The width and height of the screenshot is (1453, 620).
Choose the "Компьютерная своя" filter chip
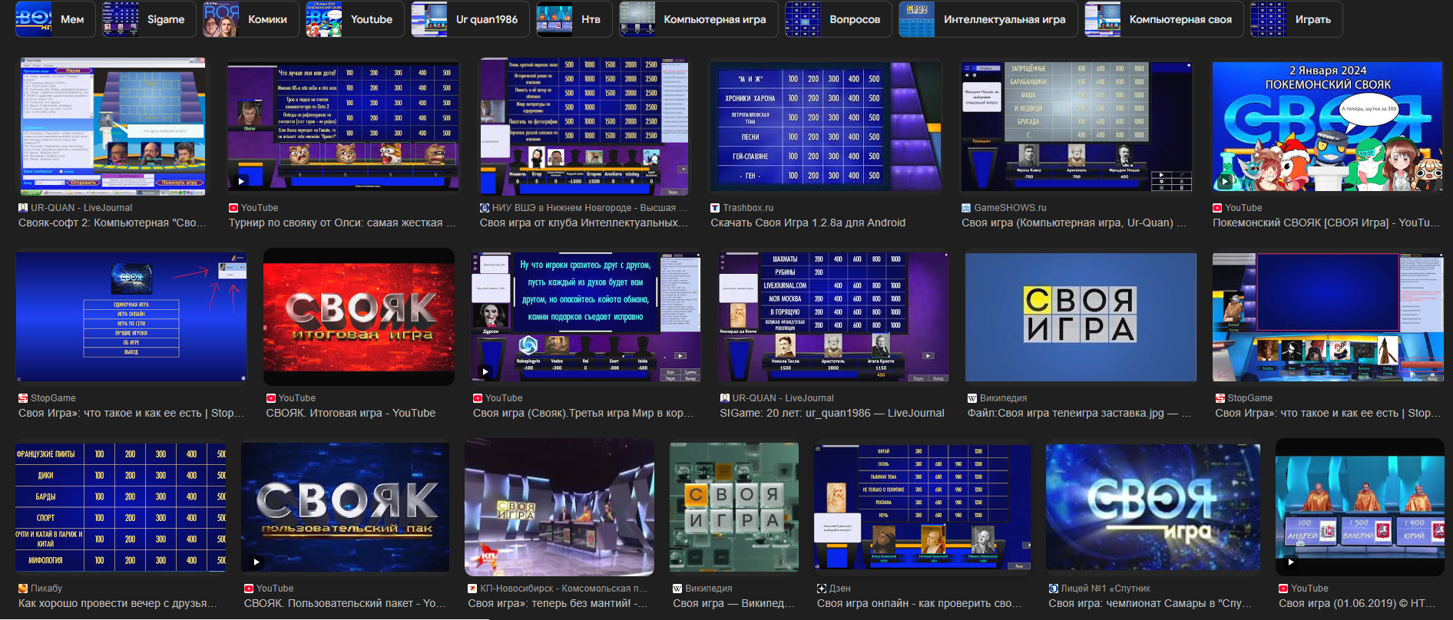(x=1164, y=19)
